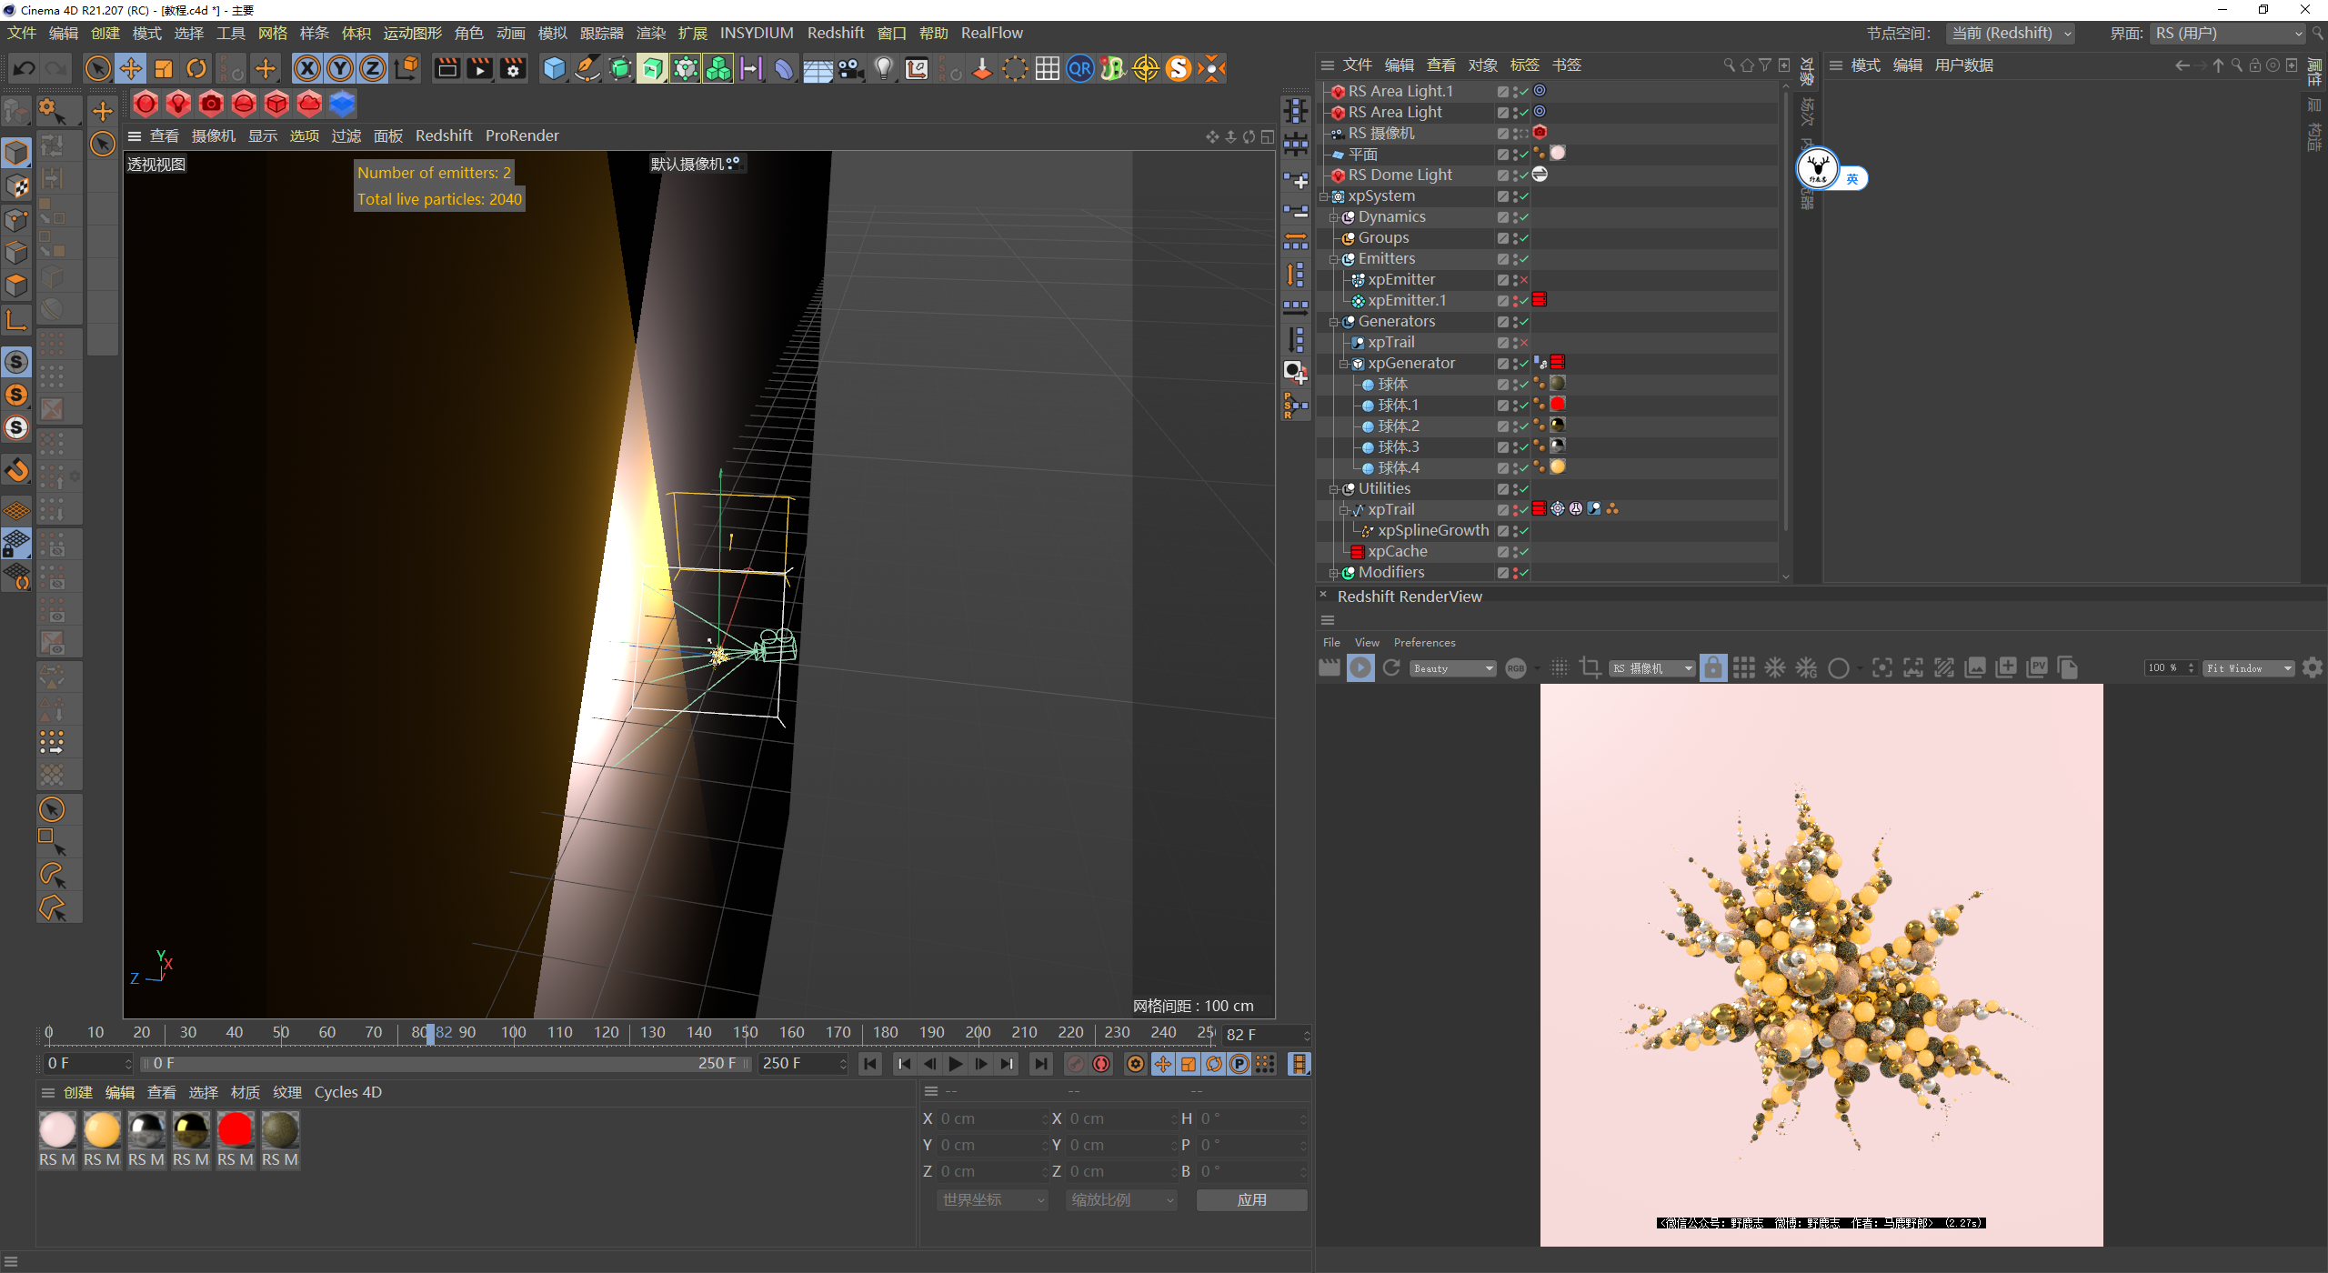
Task: Select the red RS material swatch
Action: 236,1130
